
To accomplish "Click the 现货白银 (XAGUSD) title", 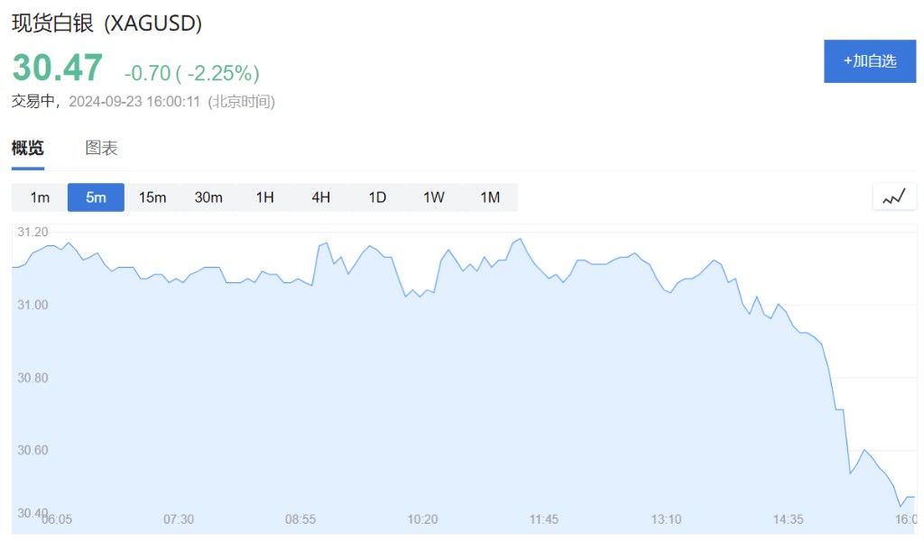I will (106, 23).
